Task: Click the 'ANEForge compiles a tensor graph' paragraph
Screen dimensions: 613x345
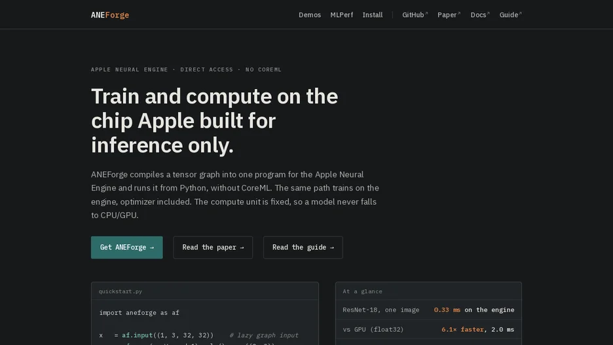Action: pos(235,194)
